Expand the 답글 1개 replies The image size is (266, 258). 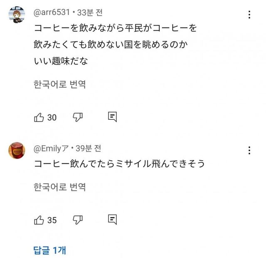coord(49,250)
